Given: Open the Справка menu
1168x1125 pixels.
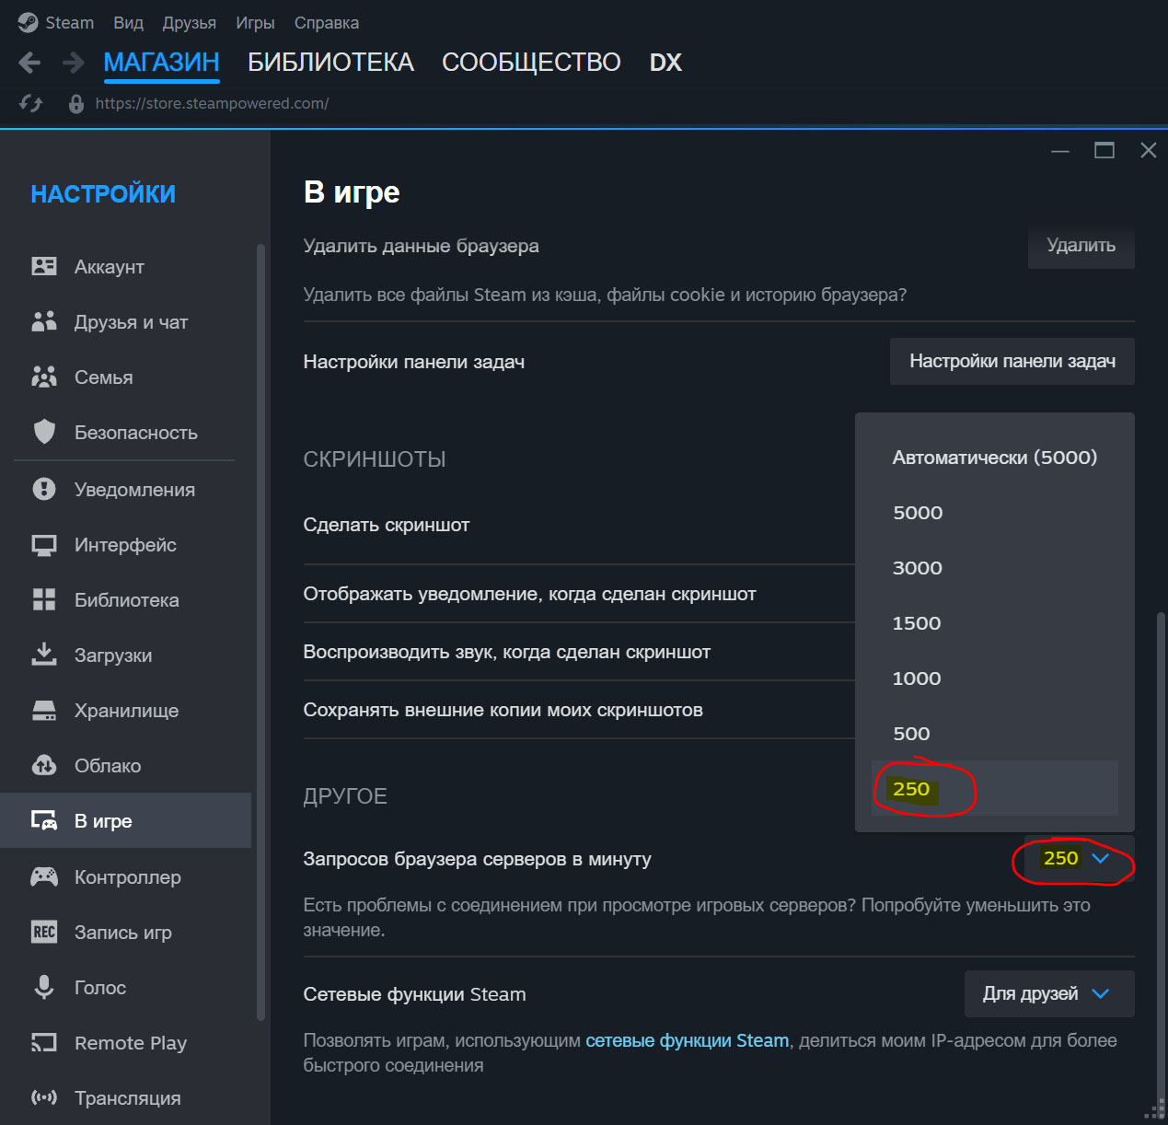Looking at the screenshot, I should point(327,23).
